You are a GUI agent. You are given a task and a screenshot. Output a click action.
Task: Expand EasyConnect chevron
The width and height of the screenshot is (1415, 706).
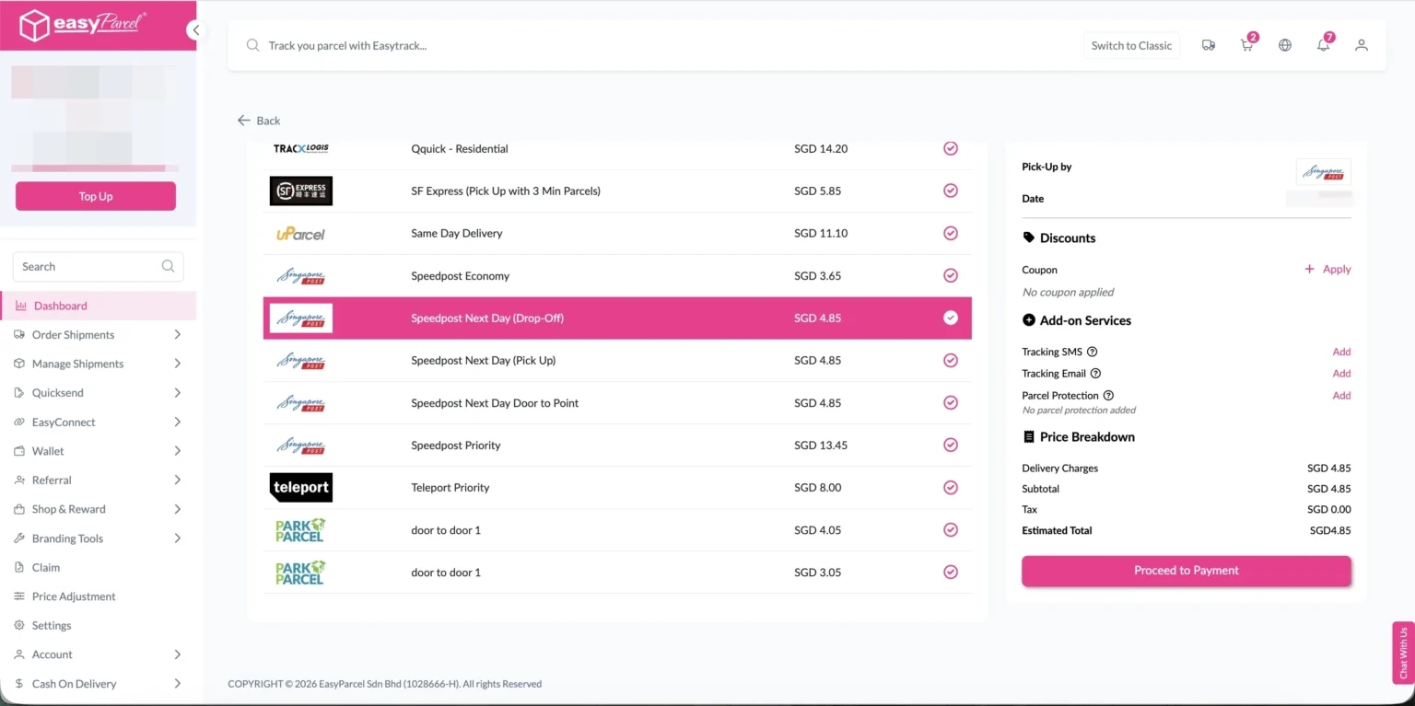click(x=178, y=422)
